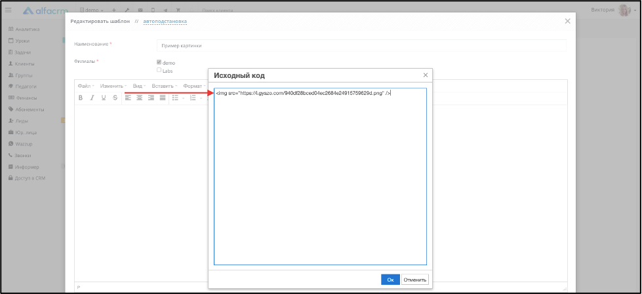Align text right in the editor

click(x=151, y=98)
